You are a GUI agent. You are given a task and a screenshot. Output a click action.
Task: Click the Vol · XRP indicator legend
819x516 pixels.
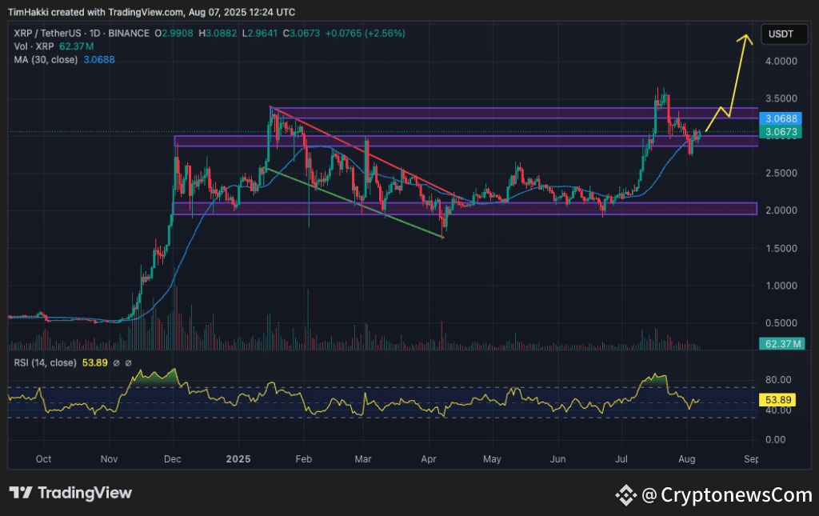(x=34, y=46)
